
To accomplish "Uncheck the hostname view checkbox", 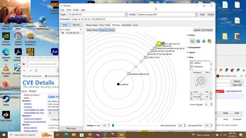I will pyautogui.click(x=192, y=66).
